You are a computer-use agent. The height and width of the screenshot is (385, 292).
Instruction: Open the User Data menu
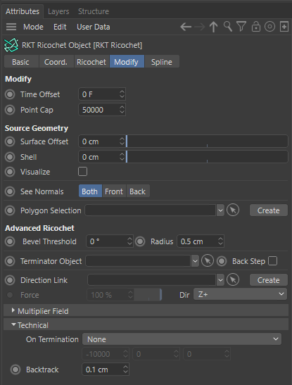[94, 27]
